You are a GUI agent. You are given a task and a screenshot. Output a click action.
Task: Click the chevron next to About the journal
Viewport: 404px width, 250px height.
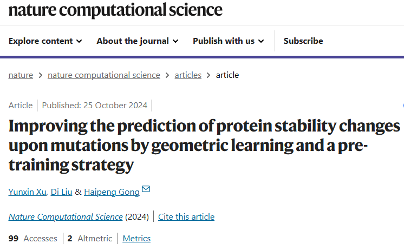175,41
